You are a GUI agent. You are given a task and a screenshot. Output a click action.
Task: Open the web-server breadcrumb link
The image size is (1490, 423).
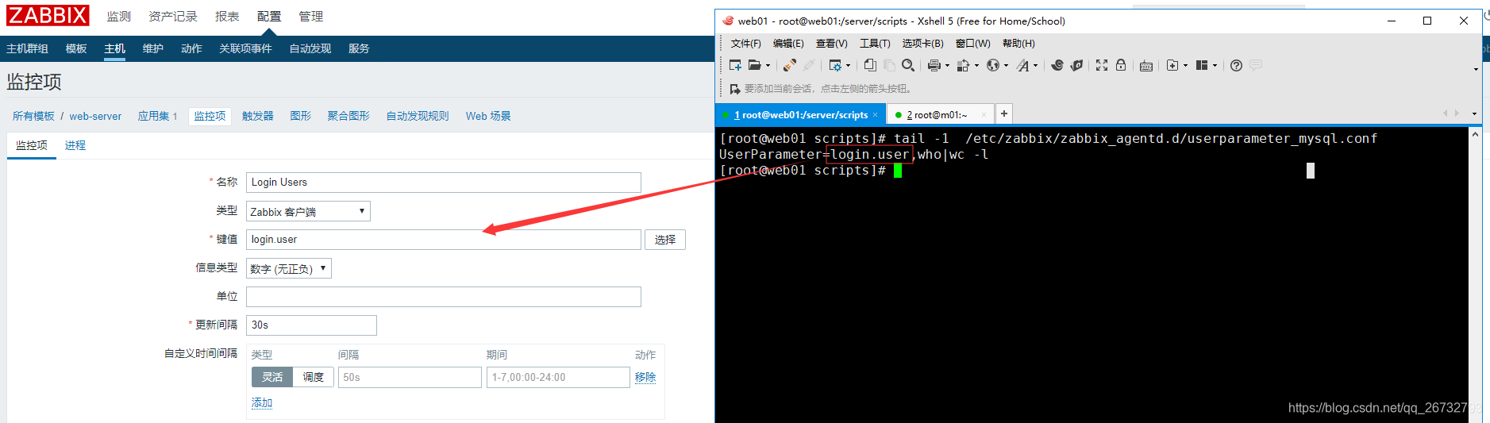95,116
